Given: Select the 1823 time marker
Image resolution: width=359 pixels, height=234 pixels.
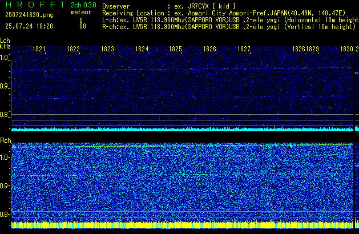Looking at the screenshot, I should 107,49.
